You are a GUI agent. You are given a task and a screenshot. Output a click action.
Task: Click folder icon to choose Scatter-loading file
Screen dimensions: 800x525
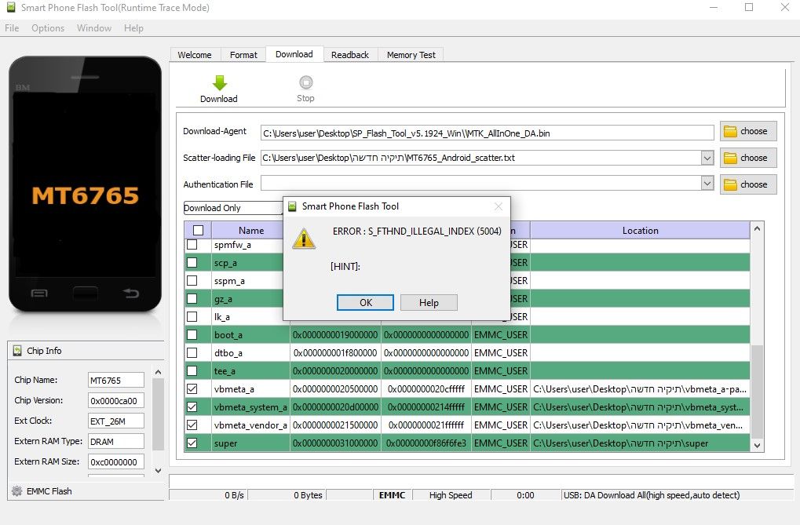point(731,158)
